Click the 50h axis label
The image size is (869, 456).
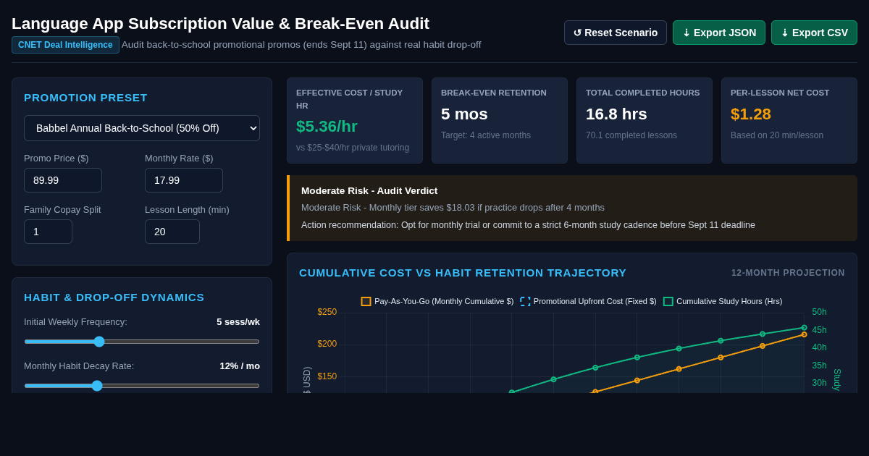point(819,312)
